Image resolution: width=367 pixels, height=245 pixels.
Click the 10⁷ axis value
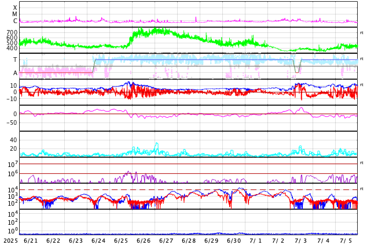coord(13,164)
